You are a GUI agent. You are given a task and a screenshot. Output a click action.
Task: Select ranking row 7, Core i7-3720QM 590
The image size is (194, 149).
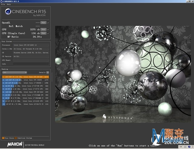click(x=25, y=95)
